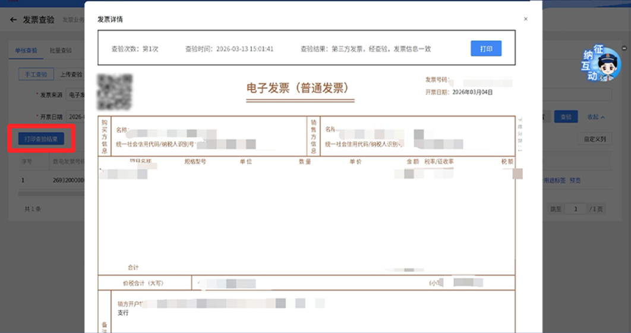Screen dimensions: 631x333
Task: Click the 开票日期 date field
Action: click(75, 117)
